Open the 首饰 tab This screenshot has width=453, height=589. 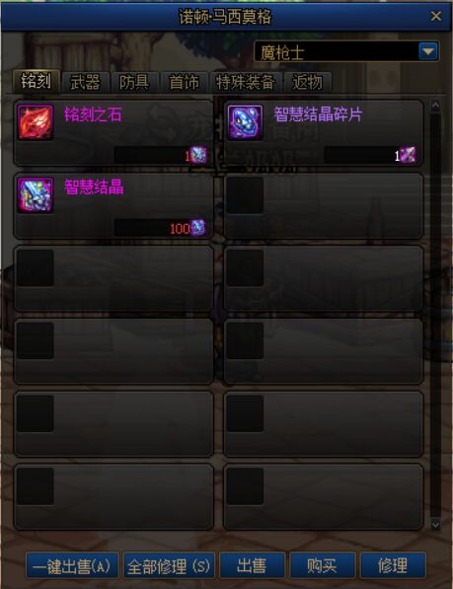click(x=184, y=82)
